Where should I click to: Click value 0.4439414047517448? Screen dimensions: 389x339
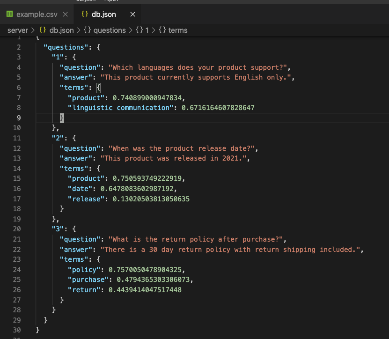pyautogui.click(x=145, y=290)
